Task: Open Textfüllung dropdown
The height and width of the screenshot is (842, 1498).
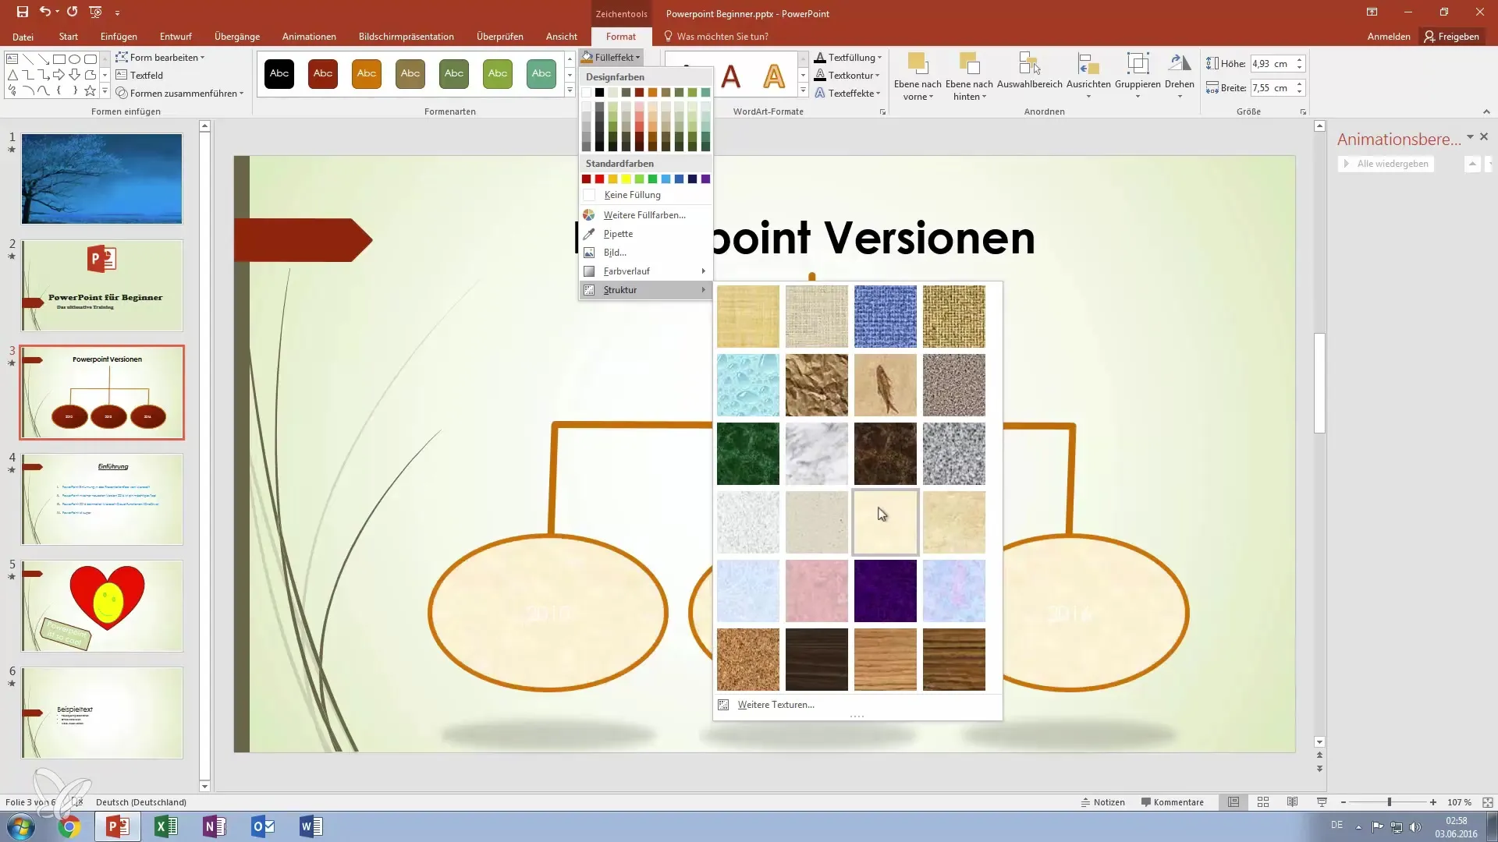Action: (x=847, y=57)
